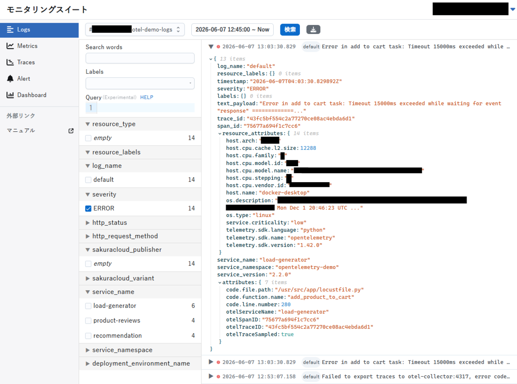Click the Dashboard chart icon

coord(10,95)
